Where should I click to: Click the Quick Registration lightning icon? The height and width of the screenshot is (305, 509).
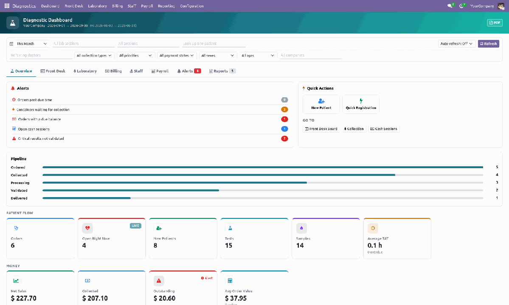tap(361, 101)
